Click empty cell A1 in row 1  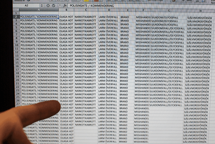coord(39,13)
